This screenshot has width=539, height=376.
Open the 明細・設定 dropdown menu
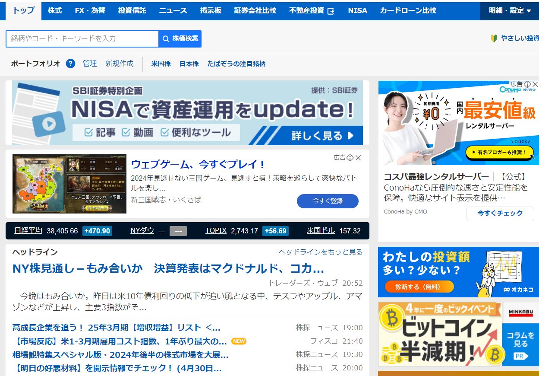pos(510,10)
